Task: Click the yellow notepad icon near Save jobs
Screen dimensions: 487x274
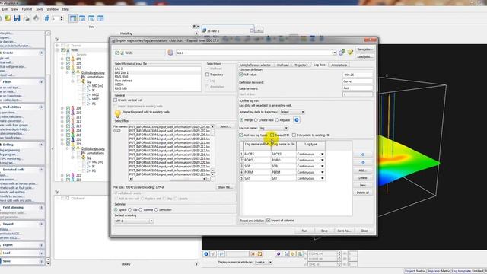Action: pyautogui.click(x=350, y=53)
